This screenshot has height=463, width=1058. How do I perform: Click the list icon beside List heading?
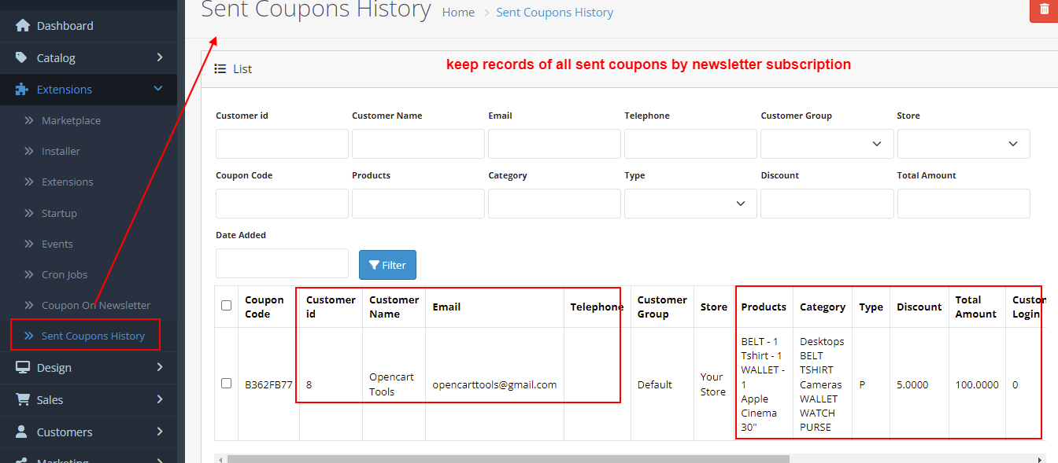pos(220,69)
